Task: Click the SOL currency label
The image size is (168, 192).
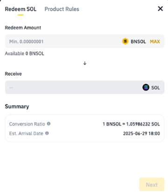Action: (155, 88)
